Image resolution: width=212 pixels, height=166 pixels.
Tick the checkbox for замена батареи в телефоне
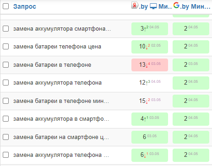click(6, 65)
